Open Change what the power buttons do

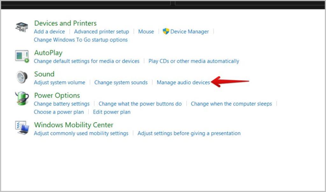(x=140, y=104)
